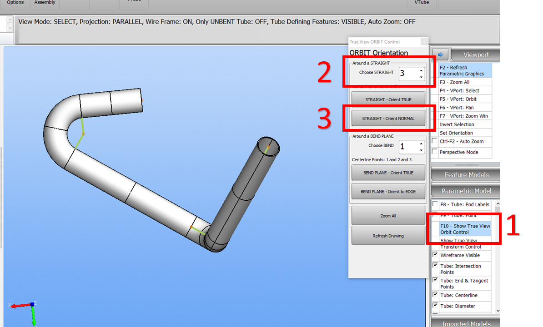Viewport: 543px width, 327px height.
Task: Click the XYZ axis triad in viewport
Action: [32, 305]
